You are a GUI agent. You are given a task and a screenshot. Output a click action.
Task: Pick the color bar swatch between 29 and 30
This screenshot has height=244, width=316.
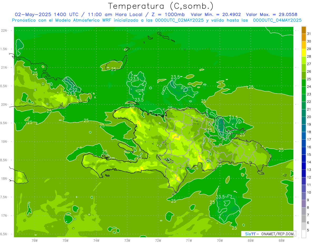304,45
